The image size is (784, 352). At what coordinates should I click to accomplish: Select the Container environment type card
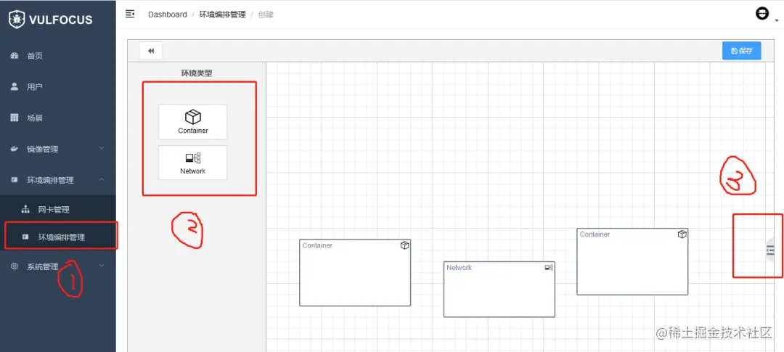pos(193,122)
